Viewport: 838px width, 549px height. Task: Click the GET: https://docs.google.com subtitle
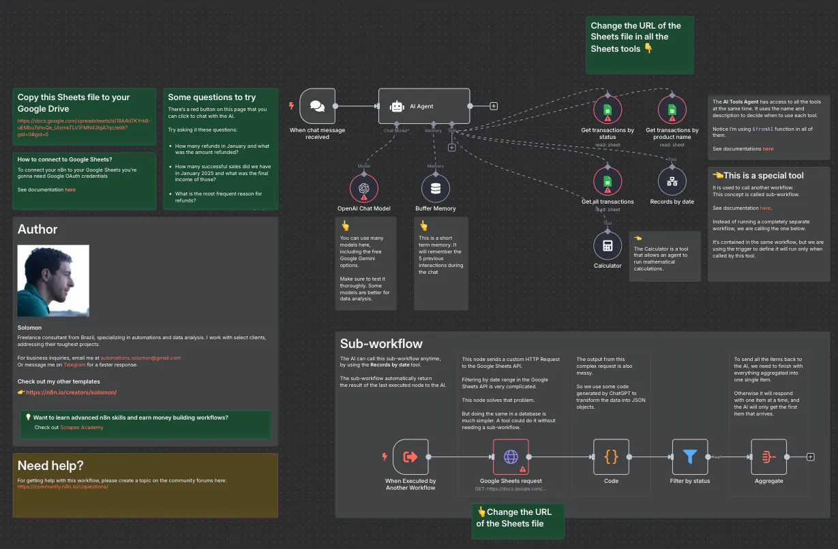[511, 488]
